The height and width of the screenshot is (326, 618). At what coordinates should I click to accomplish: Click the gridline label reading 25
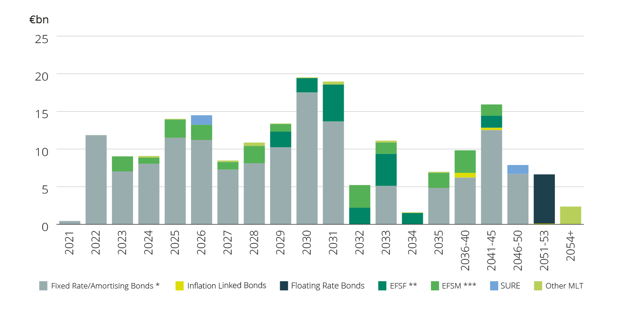(41, 39)
